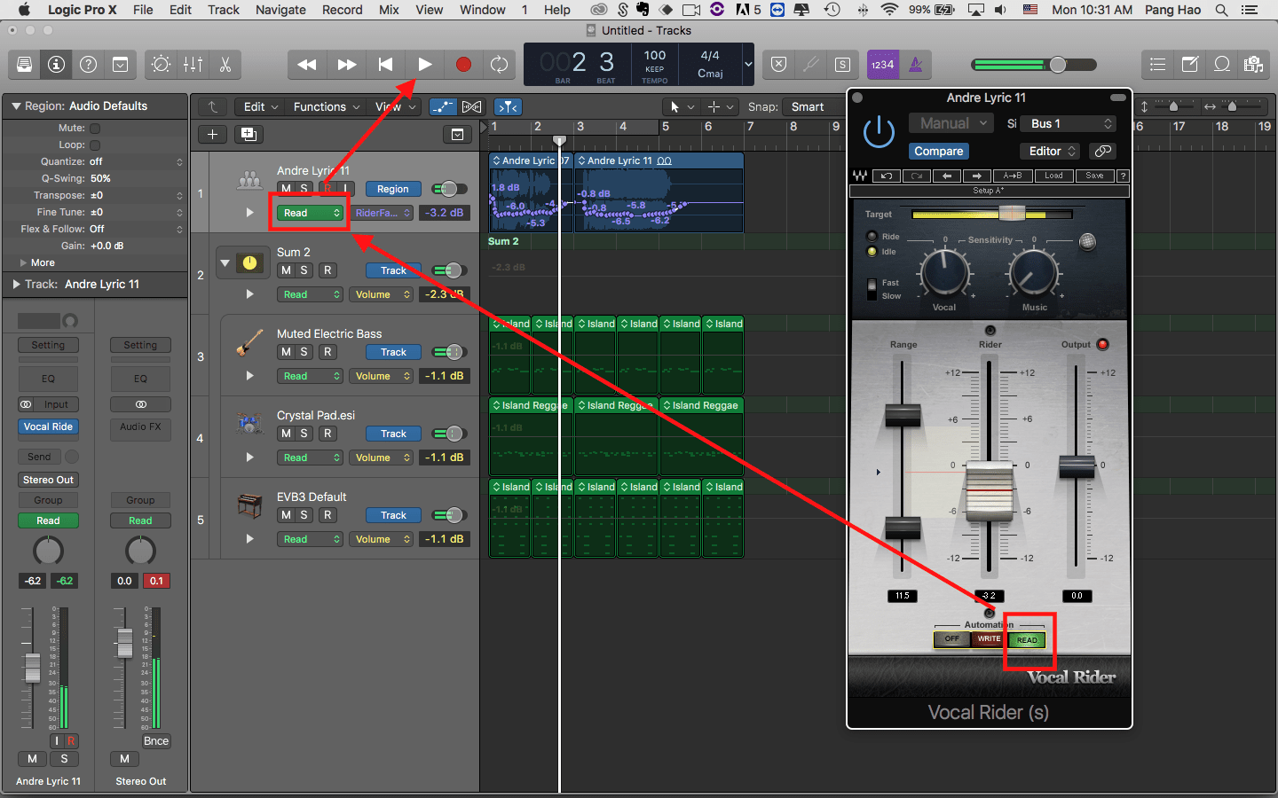Toggle the Loop checkbox in Region inspector
1278x798 pixels.
click(x=95, y=145)
